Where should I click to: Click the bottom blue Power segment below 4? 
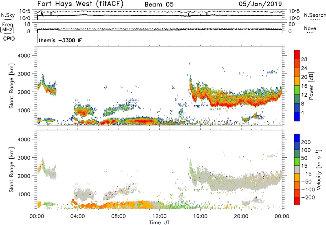[x=297, y=117]
